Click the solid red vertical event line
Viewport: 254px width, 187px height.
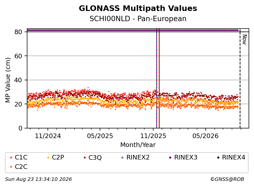(x=159, y=78)
